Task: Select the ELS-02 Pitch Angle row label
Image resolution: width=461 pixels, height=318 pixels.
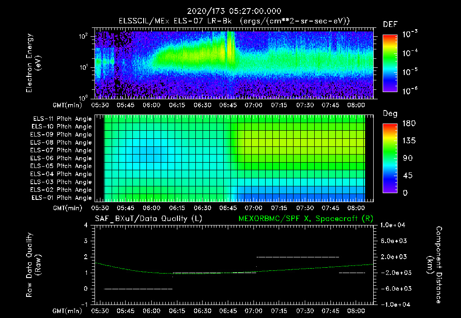Action: 61,190
